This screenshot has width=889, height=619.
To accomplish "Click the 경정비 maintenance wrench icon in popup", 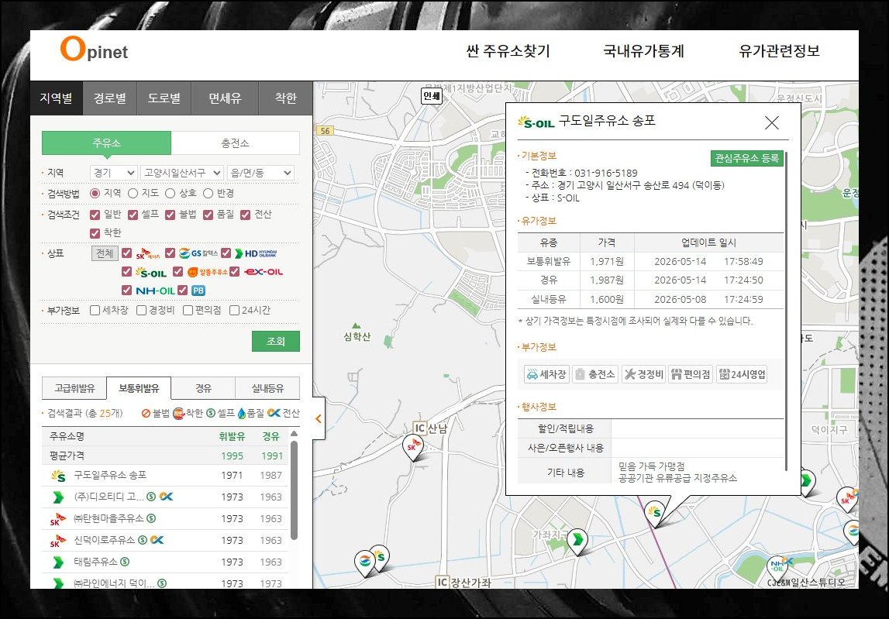I will [643, 374].
